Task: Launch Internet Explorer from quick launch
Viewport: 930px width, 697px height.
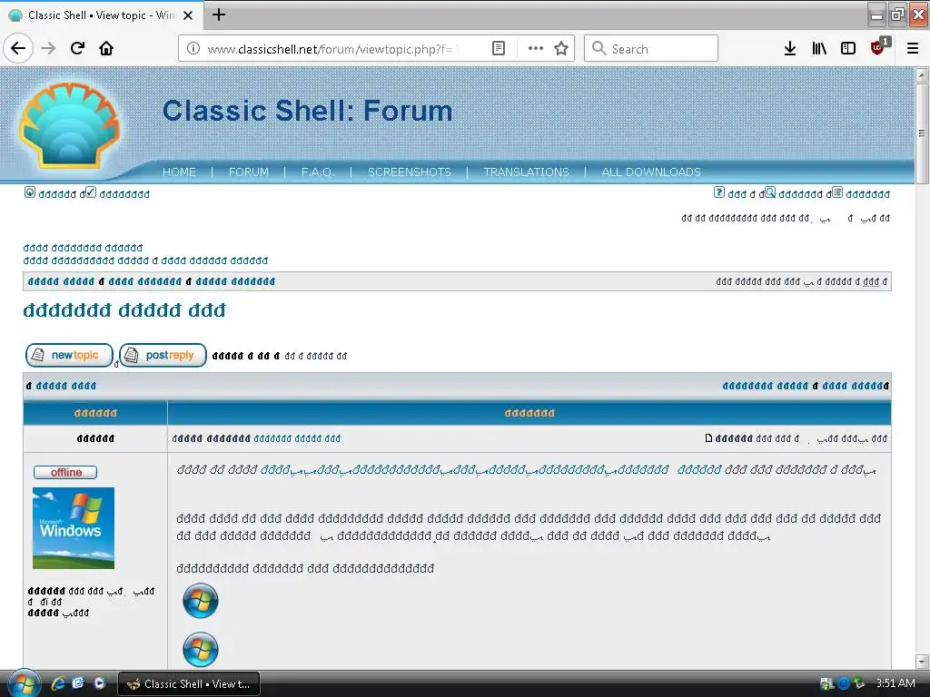Action: pyautogui.click(x=58, y=683)
